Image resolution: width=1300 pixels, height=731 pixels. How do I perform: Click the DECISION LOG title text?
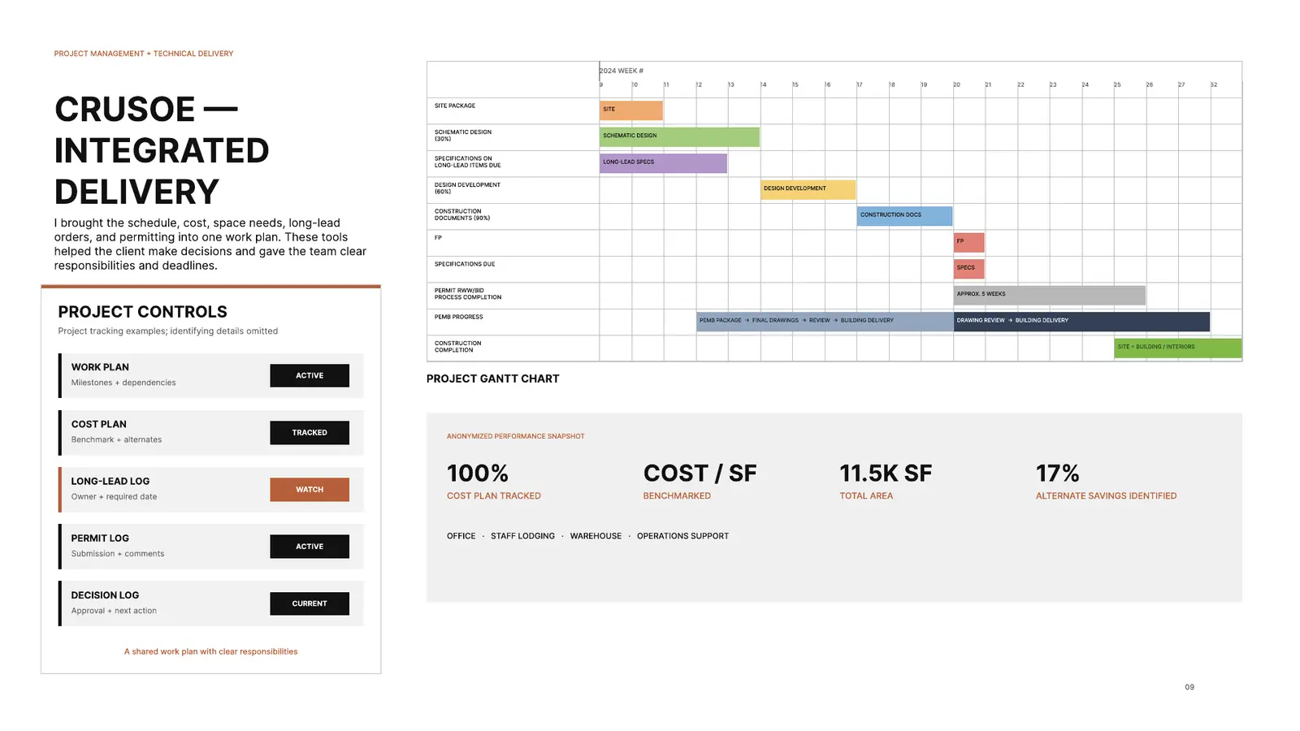105,595
